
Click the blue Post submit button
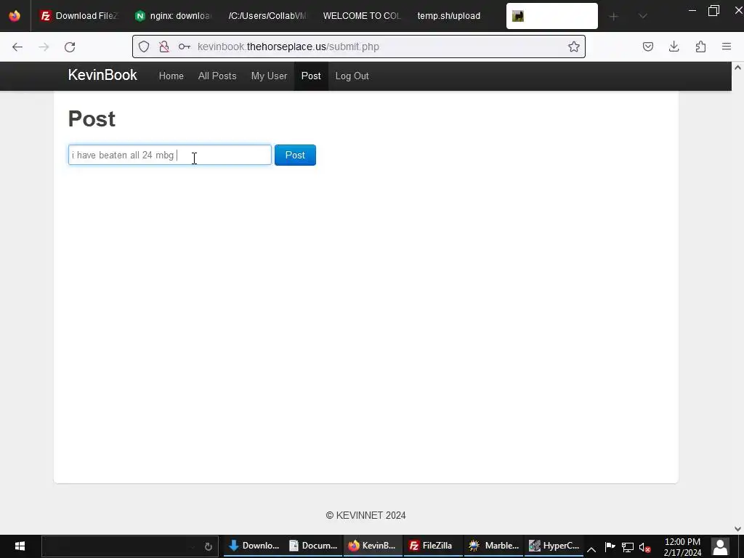295,155
